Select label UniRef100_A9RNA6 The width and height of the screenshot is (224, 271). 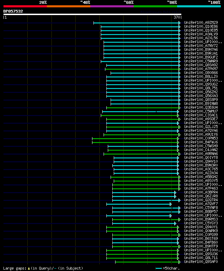click(x=201, y=154)
